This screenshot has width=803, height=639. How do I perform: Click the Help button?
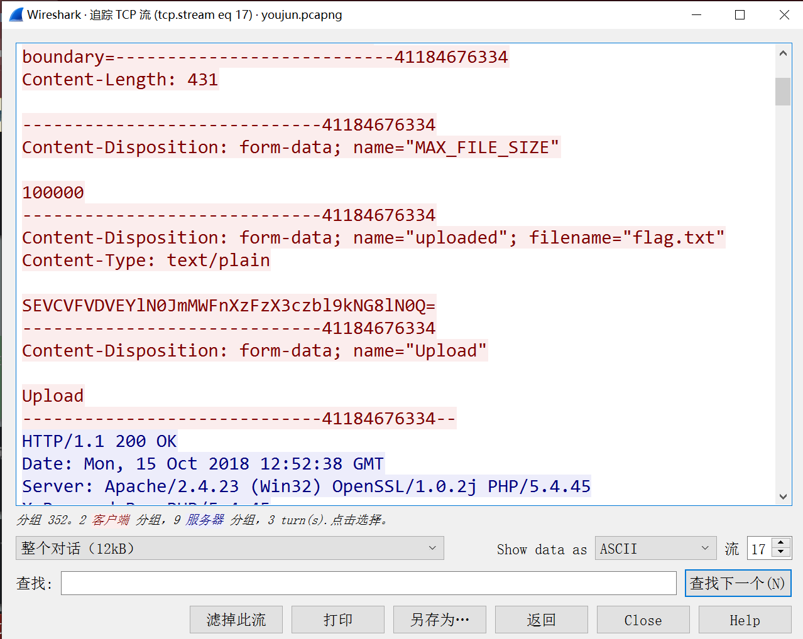pos(745,620)
